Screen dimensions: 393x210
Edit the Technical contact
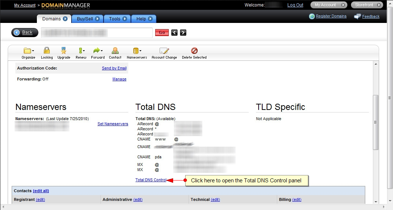215,199
